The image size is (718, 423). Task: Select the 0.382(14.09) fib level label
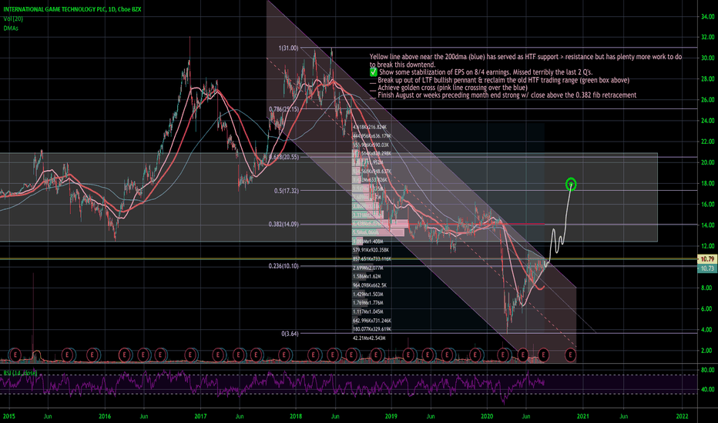(x=284, y=224)
